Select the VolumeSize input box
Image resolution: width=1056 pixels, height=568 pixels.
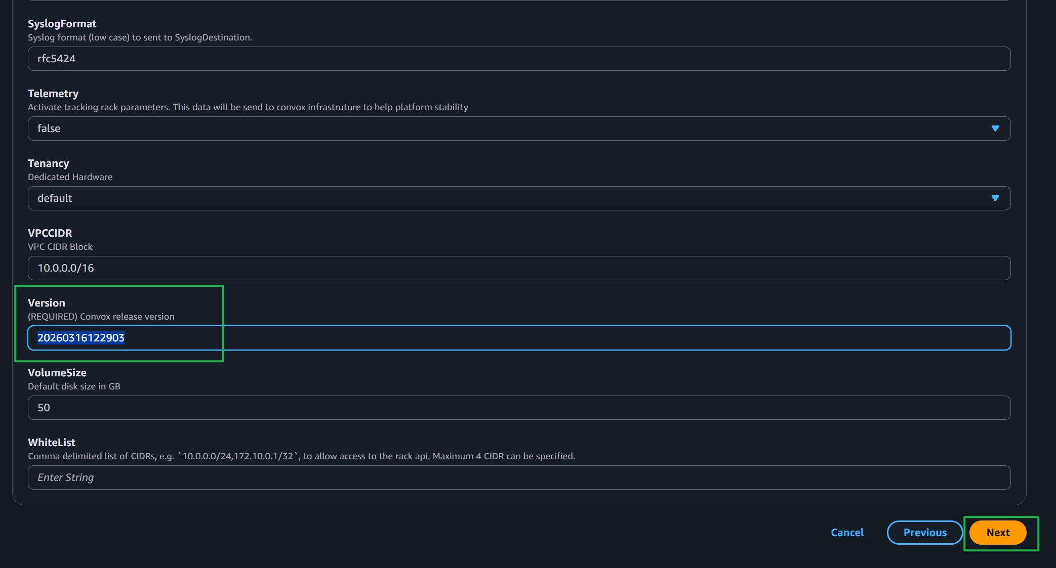click(519, 408)
